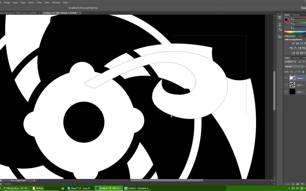Open the Filter menu
Image resolution: width=306 pixels, height=191 pixels.
point(39,2)
